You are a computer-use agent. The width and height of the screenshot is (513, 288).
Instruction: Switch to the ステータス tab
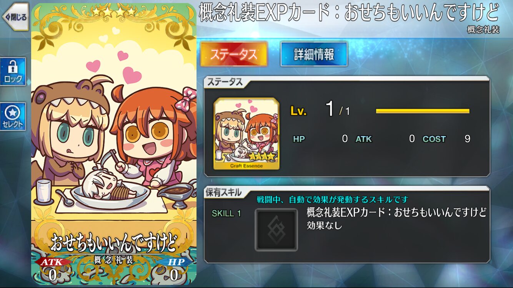click(x=234, y=54)
